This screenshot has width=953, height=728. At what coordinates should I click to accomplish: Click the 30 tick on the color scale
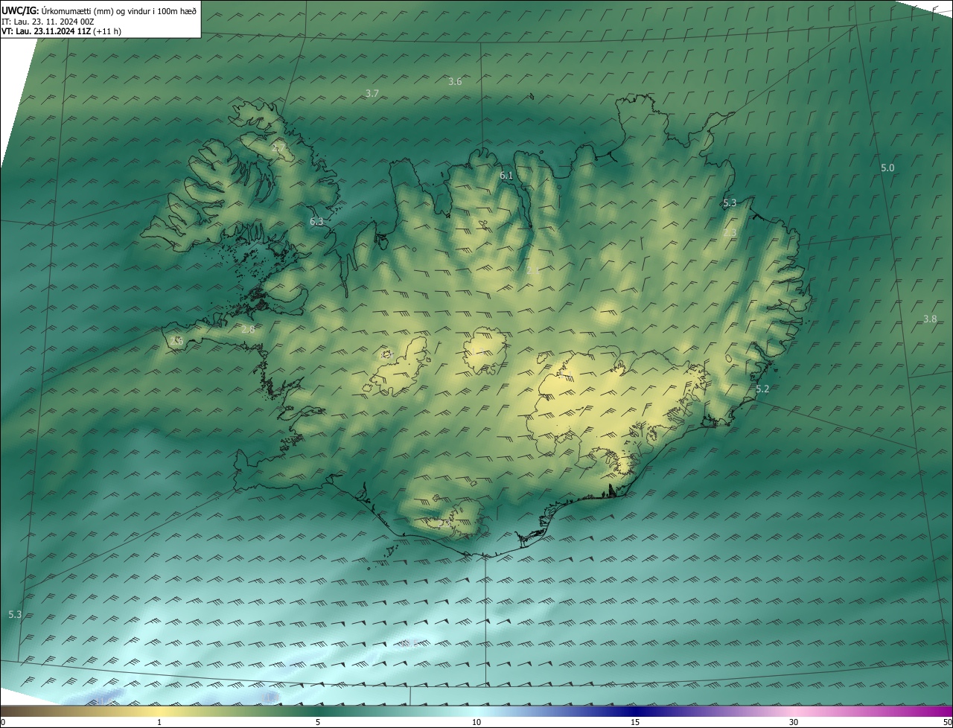click(794, 722)
